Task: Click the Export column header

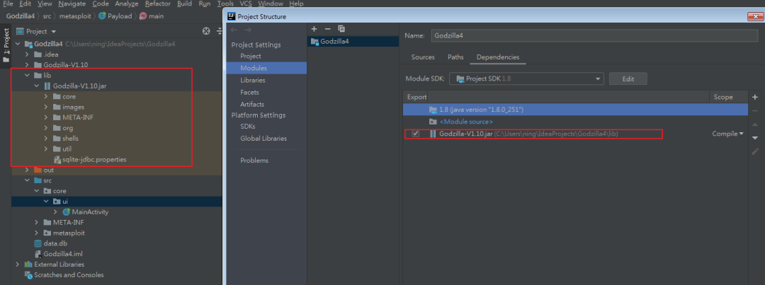Action: [416, 97]
